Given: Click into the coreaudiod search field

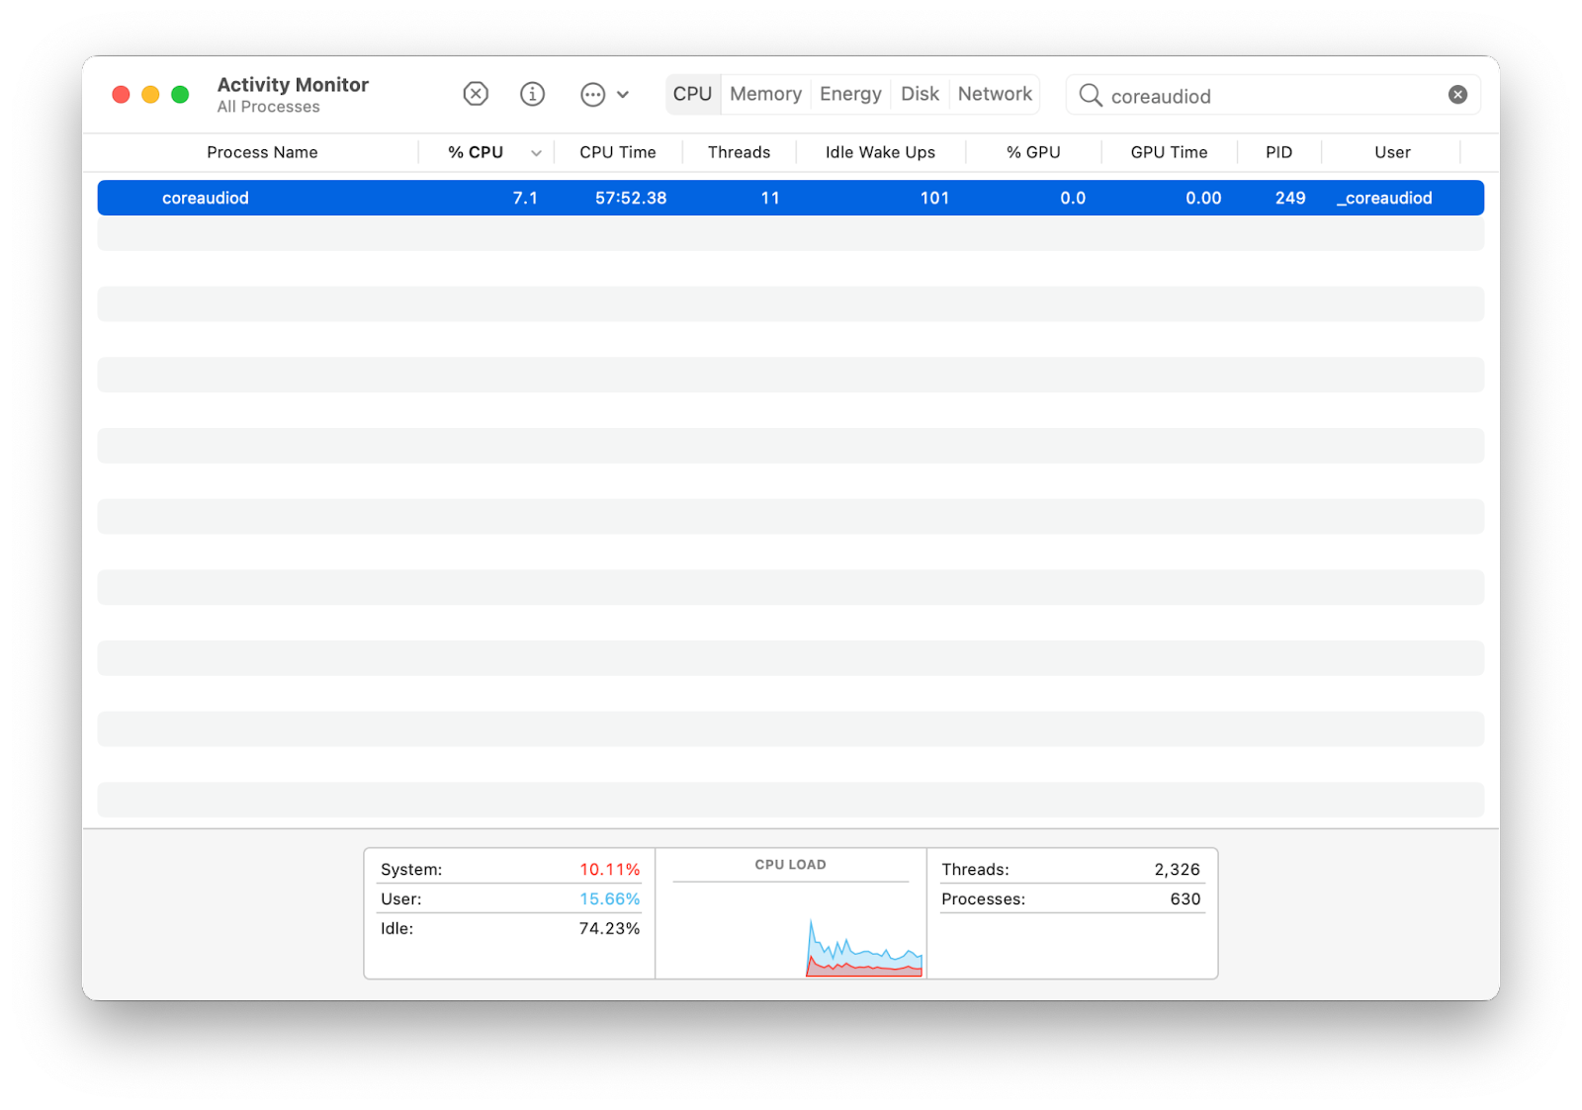Looking at the screenshot, I should pos(1273,95).
